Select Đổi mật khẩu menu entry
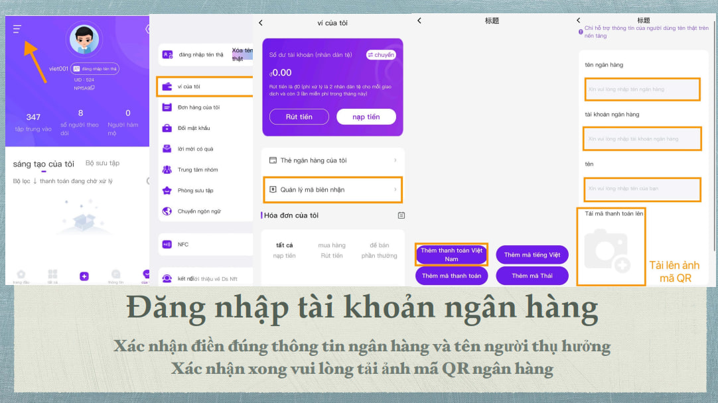The width and height of the screenshot is (718, 403). tap(194, 128)
